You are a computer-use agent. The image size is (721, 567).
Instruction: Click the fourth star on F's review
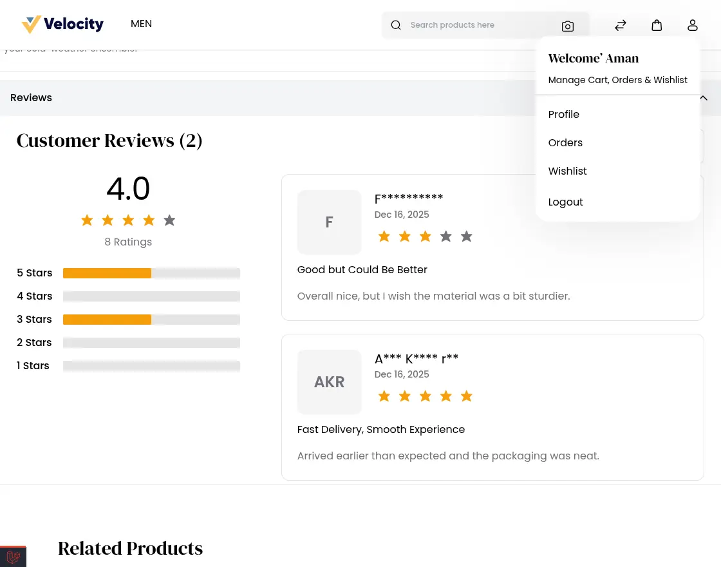click(x=445, y=236)
